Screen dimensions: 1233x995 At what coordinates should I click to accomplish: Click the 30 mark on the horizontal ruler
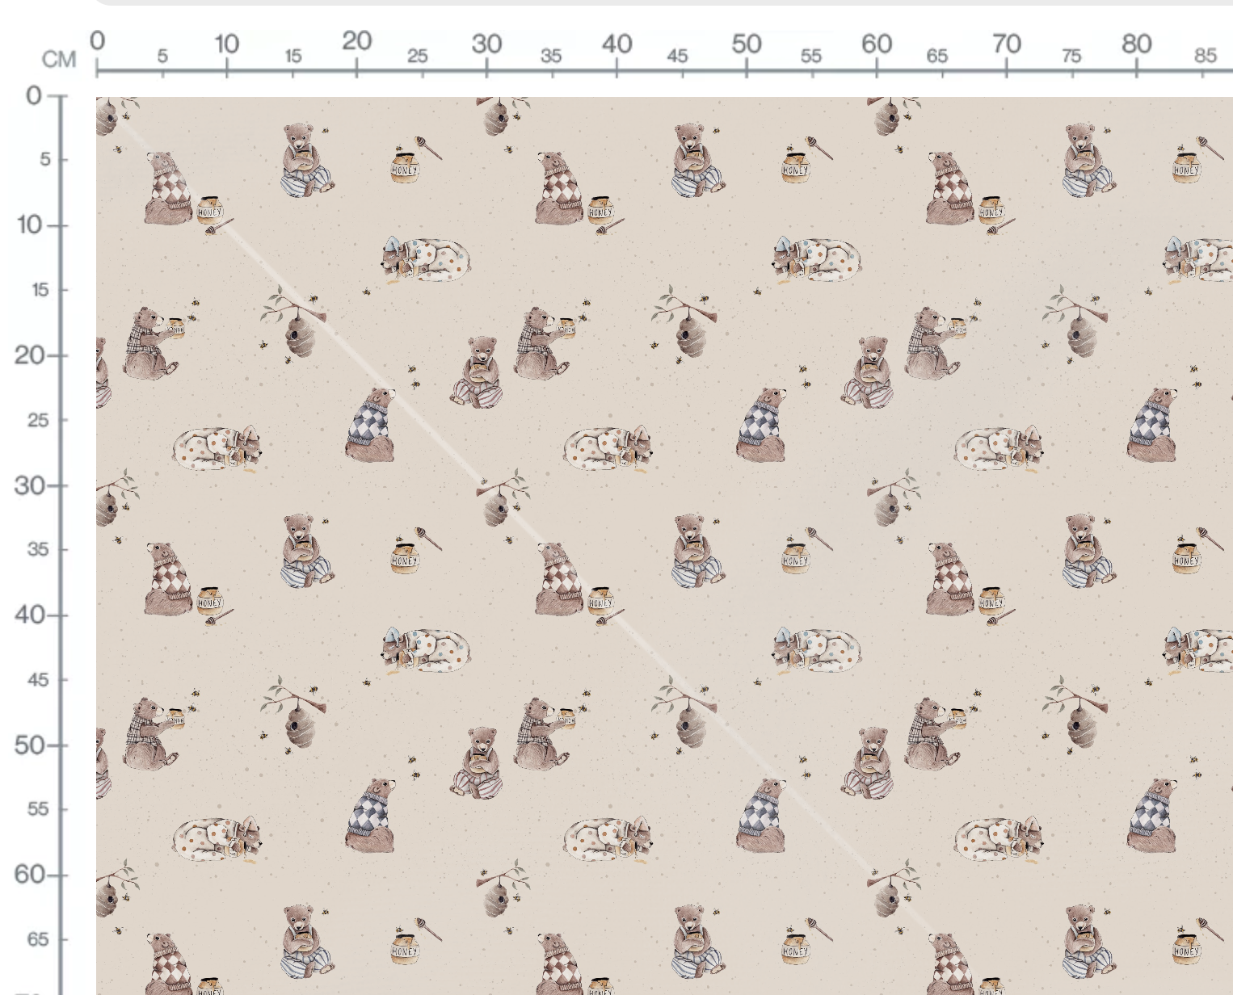point(486,44)
